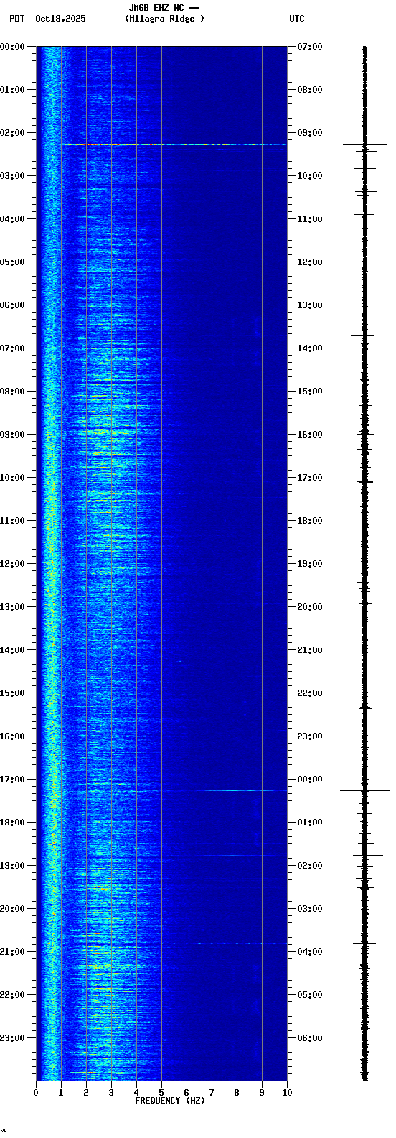Pick the 04:00 label on PDT axis
The image size is (396, 1138).
tap(12, 219)
